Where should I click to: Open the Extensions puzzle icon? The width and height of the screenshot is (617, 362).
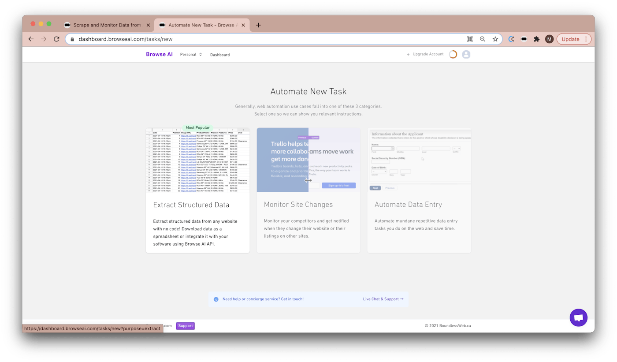[536, 39]
